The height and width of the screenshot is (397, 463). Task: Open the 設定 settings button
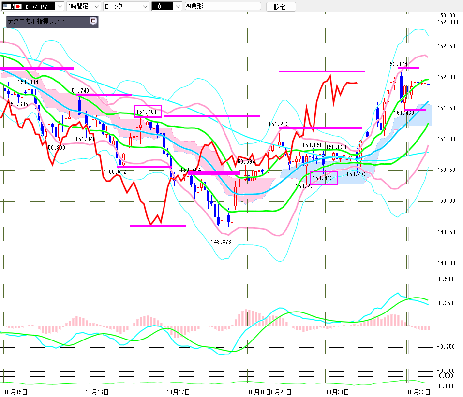tap(281, 7)
